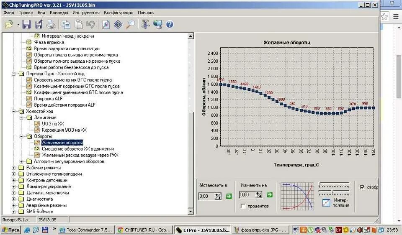The height and width of the screenshot is (235, 402).
Task: Click the Пуск start button
Action: point(11,230)
